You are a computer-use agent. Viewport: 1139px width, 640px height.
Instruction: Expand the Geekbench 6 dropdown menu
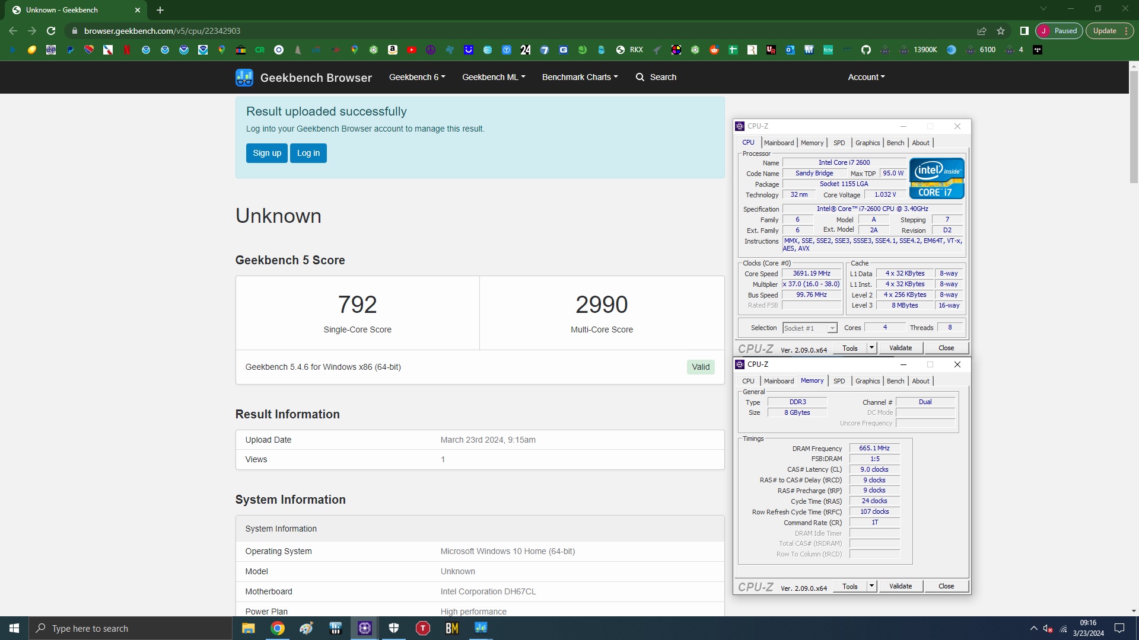tap(417, 77)
